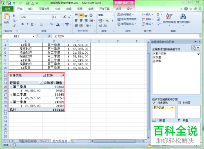Switch to the 设计 PivotTable tab
This screenshot has width=204, height=149.
coord(129,9)
